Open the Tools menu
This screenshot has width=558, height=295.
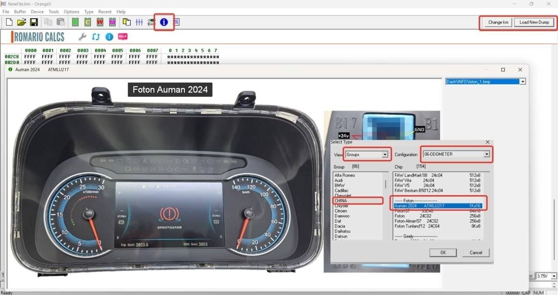click(54, 12)
